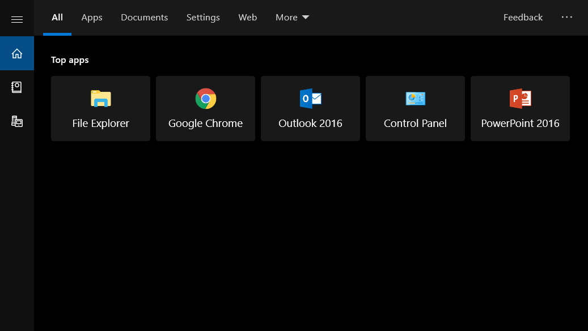Open the Notebook sidebar icon
The image size is (588, 331).
click(x=17, y=87)
